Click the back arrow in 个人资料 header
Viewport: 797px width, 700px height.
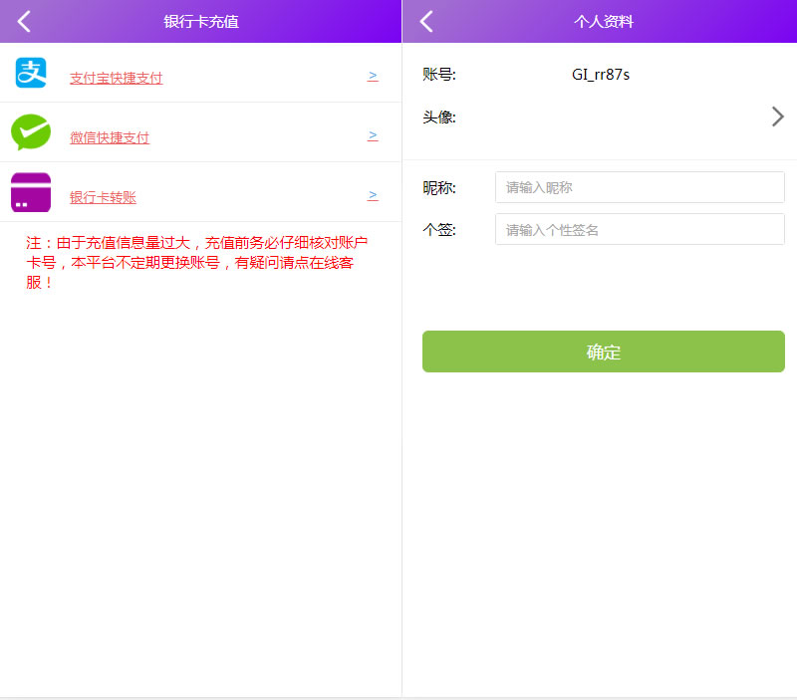tap(426, 21)
